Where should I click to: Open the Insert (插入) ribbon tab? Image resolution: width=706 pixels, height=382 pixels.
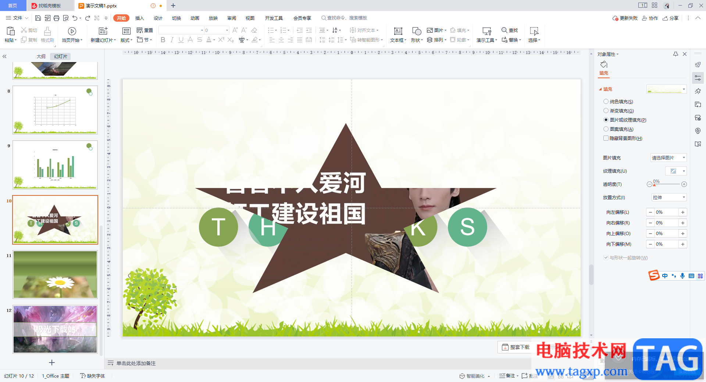point(139,18)
